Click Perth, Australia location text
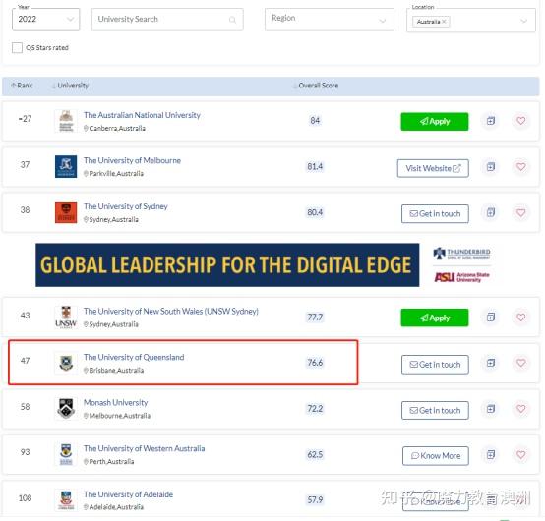The image size is (545, 521). 111,462
